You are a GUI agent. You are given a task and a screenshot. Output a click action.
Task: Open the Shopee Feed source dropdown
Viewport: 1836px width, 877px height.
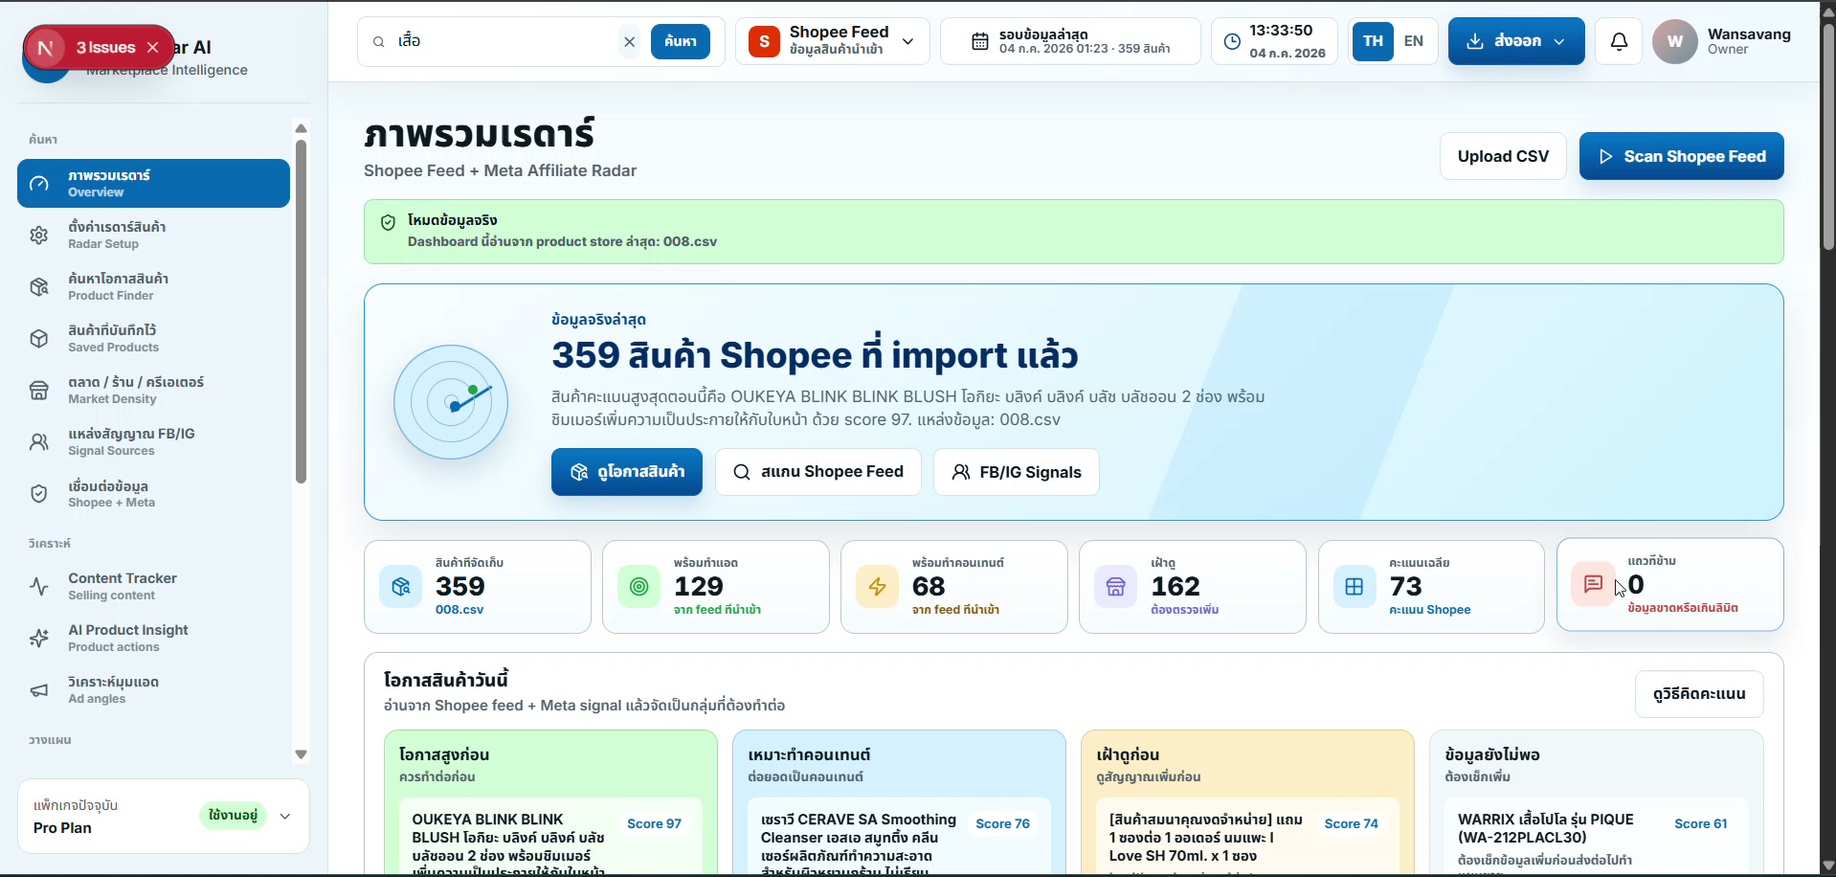pos(833,41)
